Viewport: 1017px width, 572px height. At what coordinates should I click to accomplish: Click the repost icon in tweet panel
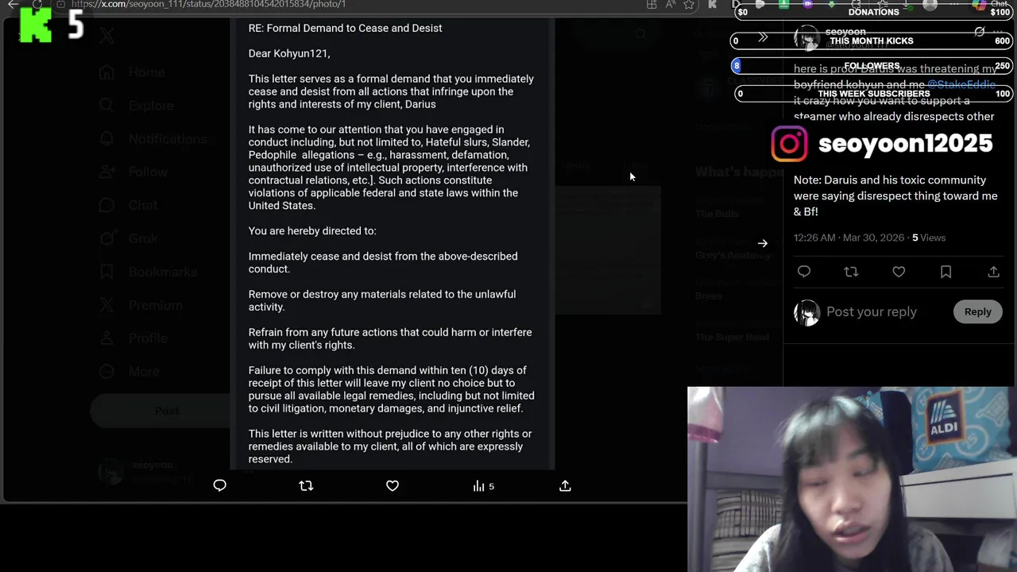tap(851, 272)
